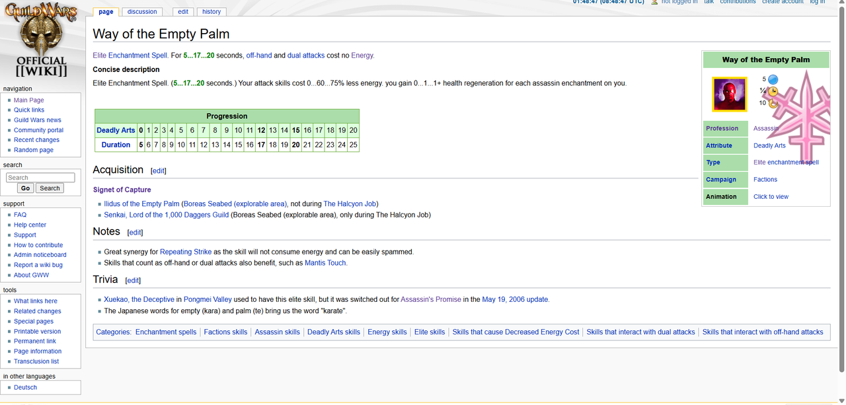Open the off-hand link in description
The width and height of the screenshot is (846, 405).
(259, 55)
